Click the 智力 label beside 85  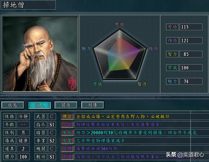(172, 54)
